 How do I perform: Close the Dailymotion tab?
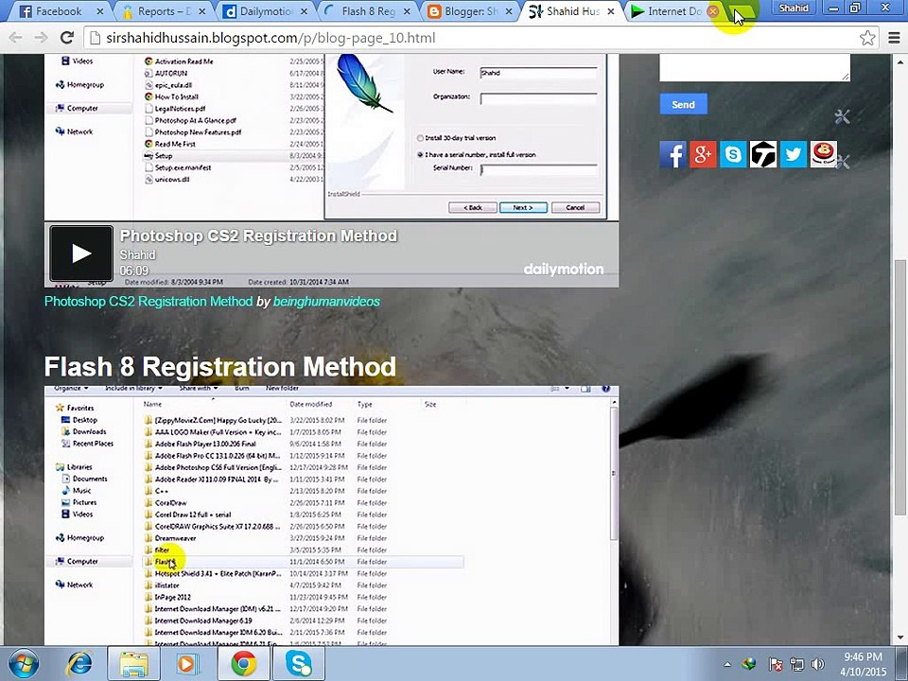[x=305, y=11]
